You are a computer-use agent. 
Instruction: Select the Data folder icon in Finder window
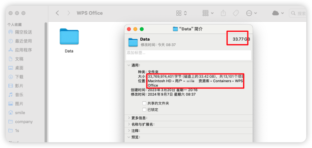click(69, 36)
